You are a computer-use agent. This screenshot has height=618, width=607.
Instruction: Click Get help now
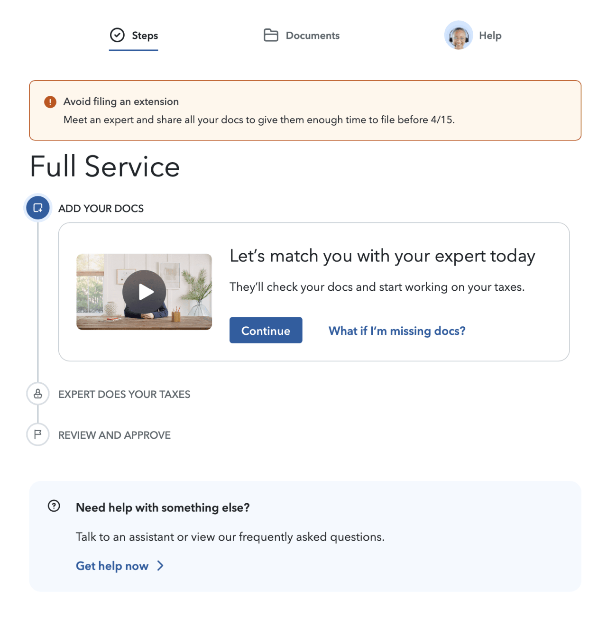[x=112, y=565]
